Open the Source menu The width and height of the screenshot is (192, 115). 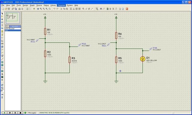coord(39,5)
